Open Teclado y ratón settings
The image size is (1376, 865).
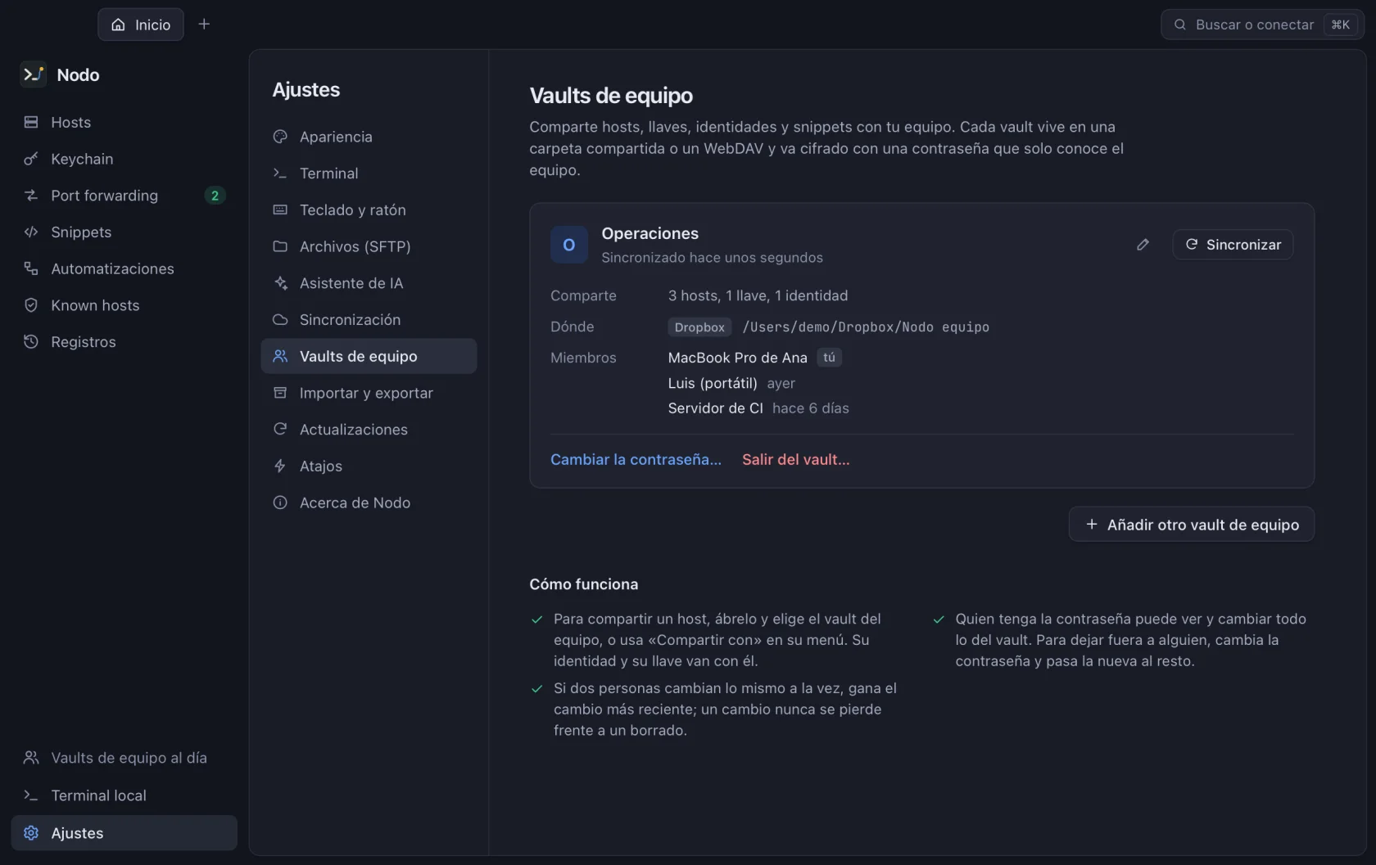369,210
